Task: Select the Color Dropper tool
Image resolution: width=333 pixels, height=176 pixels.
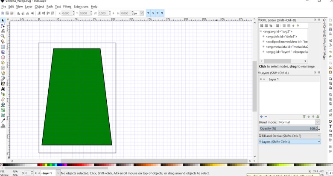Action: 3,121
